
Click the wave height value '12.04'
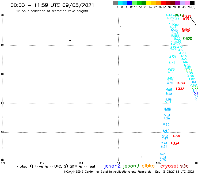click(x=188, y=70)
